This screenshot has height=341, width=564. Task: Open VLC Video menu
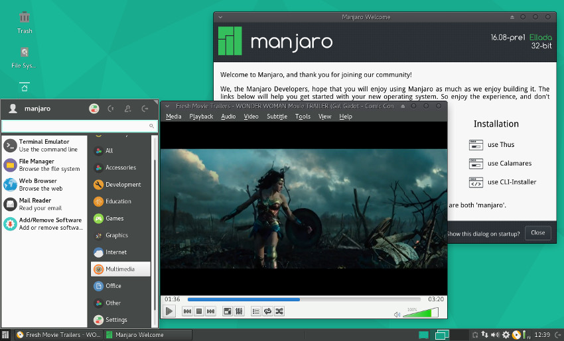(251, 117)
